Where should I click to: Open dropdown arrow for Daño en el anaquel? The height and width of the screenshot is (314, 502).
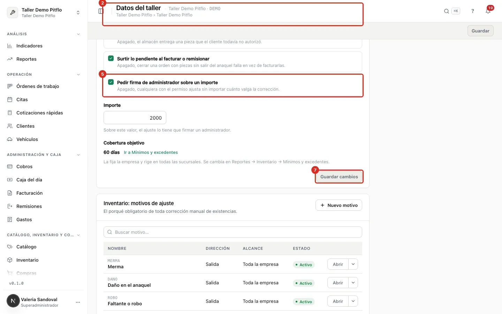pyautogui.click(x=353, y=283)
